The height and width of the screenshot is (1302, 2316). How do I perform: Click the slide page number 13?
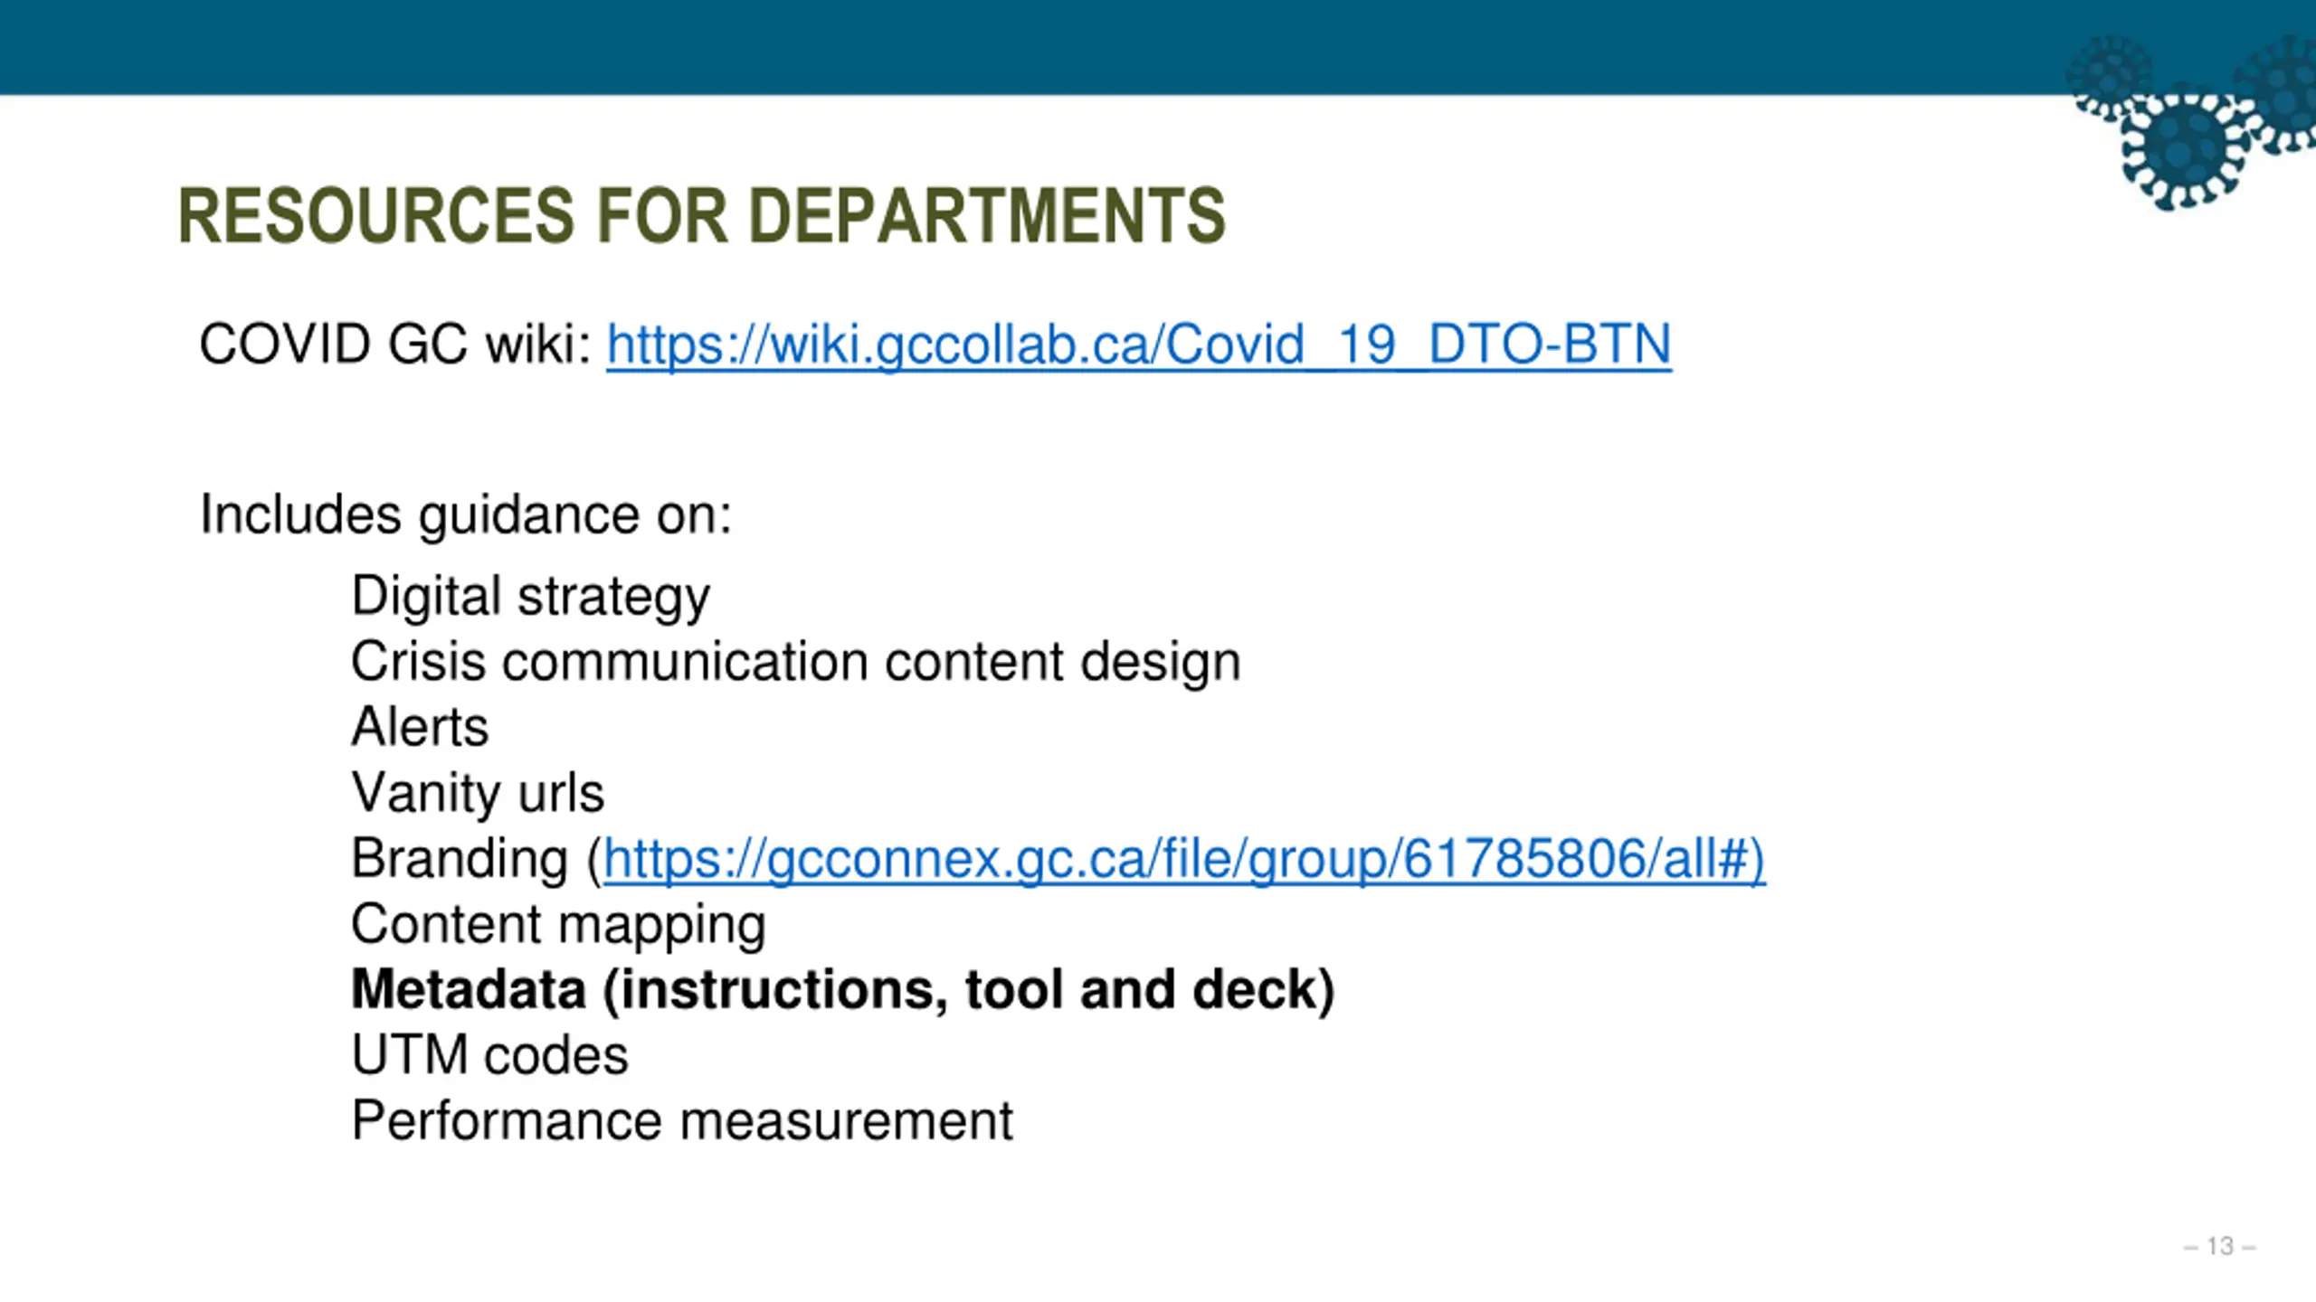coord(2220,1246)
